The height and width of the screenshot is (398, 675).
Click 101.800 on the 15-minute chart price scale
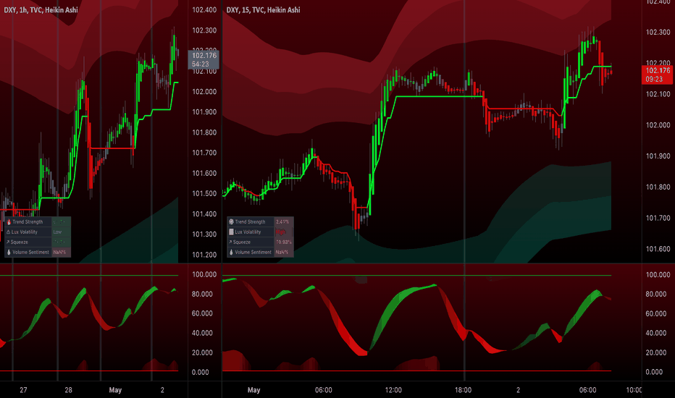coord(658,187)
